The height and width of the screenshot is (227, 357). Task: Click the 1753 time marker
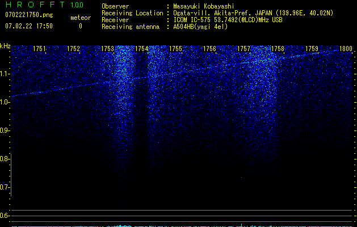[107, 49]
